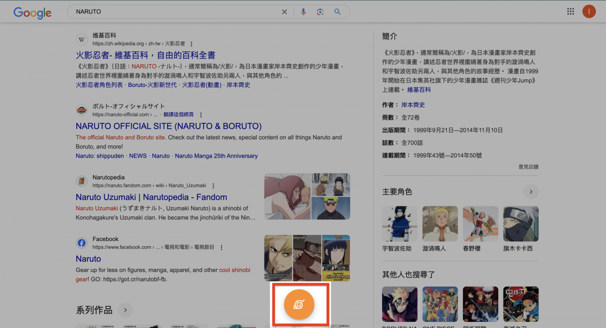The height and width of the screenshot is (328, 606).
Task: Click the Google logo
Action: point(32,13)
